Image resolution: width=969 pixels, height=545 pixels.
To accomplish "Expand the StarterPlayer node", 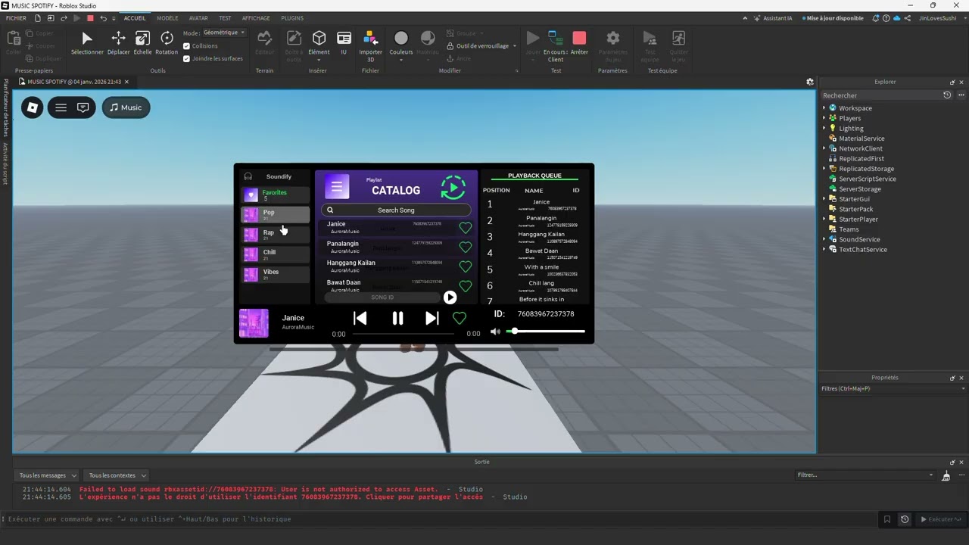I will pos(824,220).
